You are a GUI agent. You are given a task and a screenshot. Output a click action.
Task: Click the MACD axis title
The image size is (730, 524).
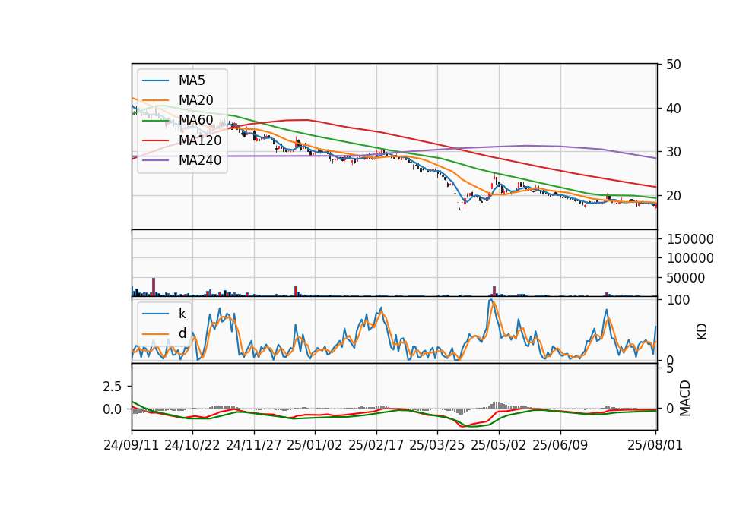pyautogui.click(x=685, y=398)
